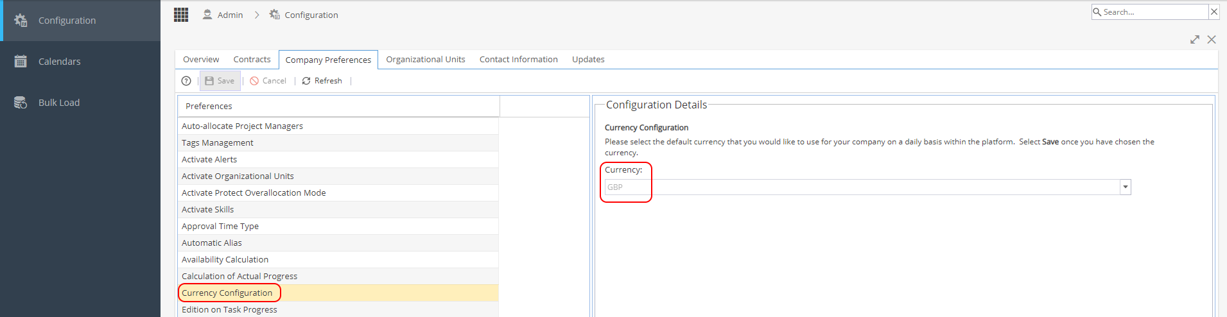Image resolution: width=1227 pixels, height=317 pixels.
Task: Open the Contact Information tab
Action: pos(519,59)
